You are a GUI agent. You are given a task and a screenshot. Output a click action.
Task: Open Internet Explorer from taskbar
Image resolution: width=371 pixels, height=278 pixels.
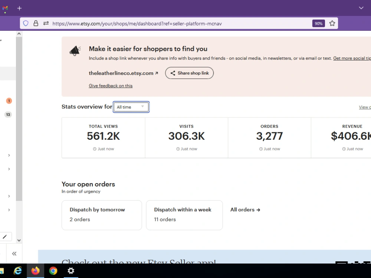click(x=18, y=271)
